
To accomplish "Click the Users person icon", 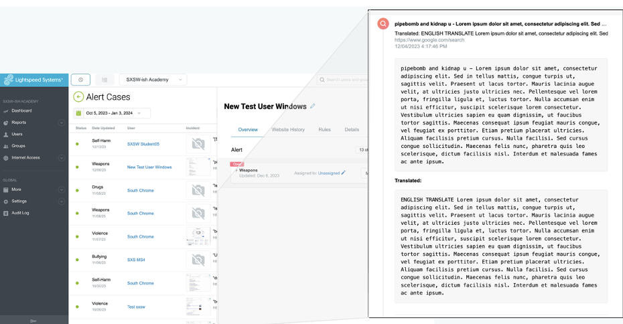I will 5,135.
